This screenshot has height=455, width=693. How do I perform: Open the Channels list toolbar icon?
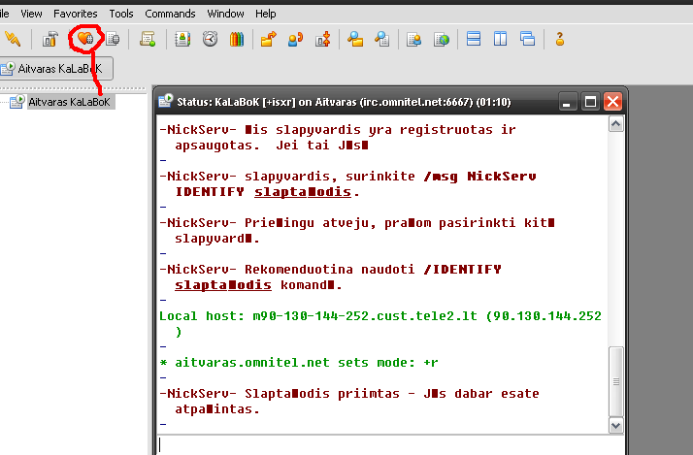coord(113,40)
